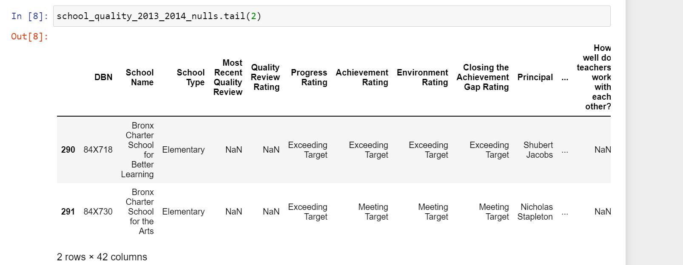Viewport: 683px width, 265px height.
Task: Click the In [8] input prompt
Action: coord(29,16)
